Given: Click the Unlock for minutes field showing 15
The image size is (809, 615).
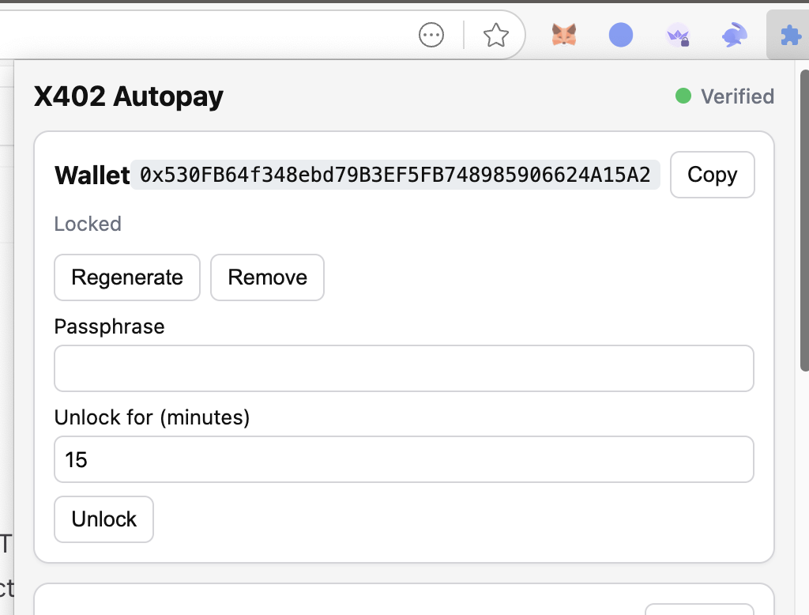Looking at the screenshot, I should pos(404,459).
